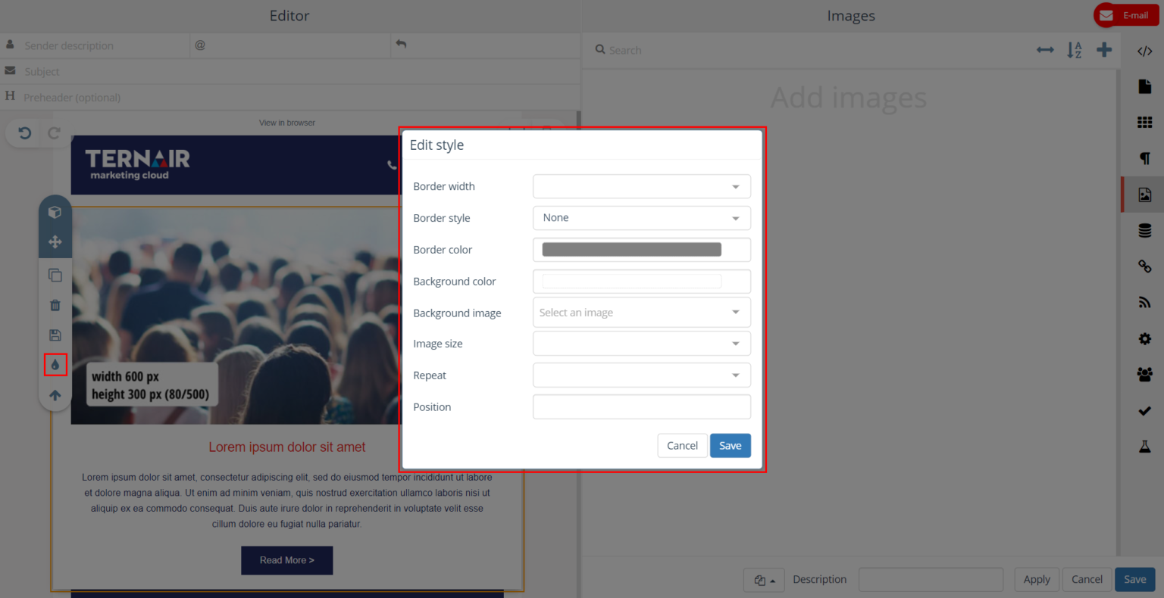Click the Read More button in email
The width and height of the screenshot is (1164, 598).
pyautogui.click(x=287, y=560)
